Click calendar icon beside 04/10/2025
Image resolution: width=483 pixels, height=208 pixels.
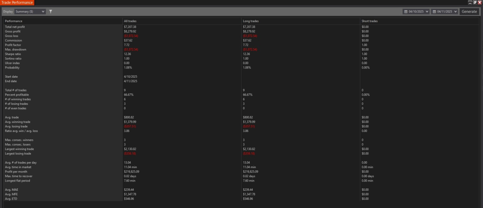[x=406, y=11]
